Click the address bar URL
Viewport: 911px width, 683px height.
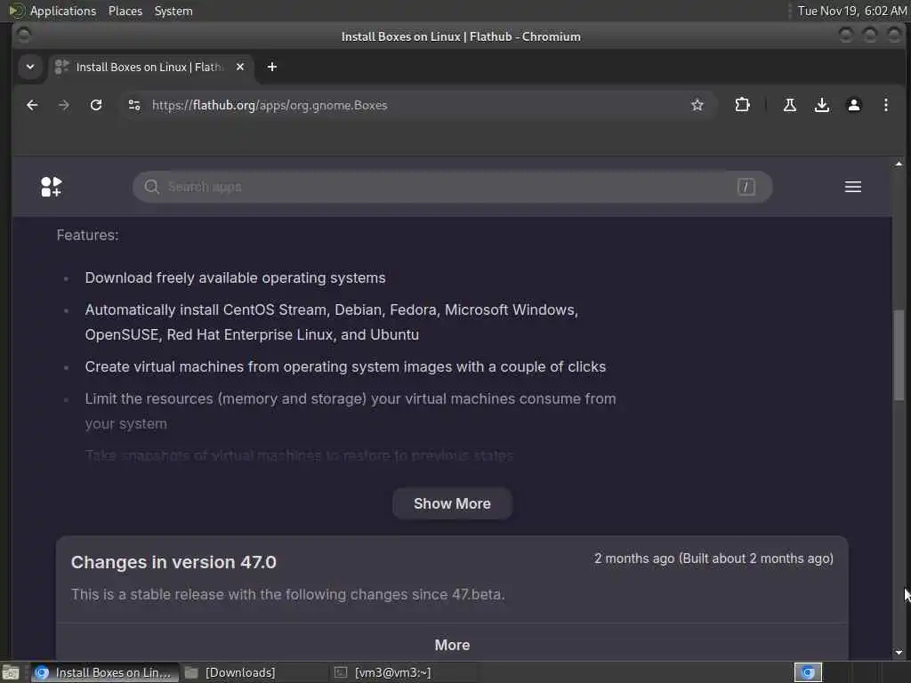click(x=270, y=105)
